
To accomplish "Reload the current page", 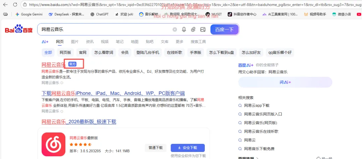I will [x=15, y=4].
